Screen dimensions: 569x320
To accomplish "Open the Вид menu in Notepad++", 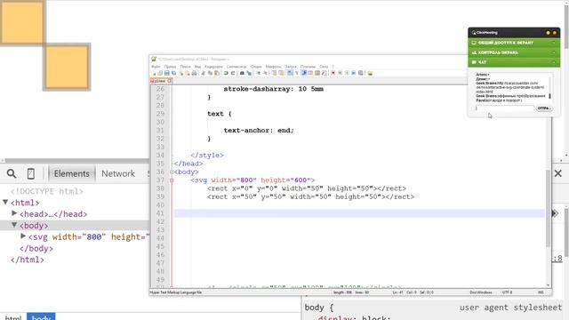I will tap(197, 67).
